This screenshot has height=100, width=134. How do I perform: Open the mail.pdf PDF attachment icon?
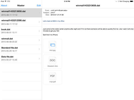tap(52, 76)
